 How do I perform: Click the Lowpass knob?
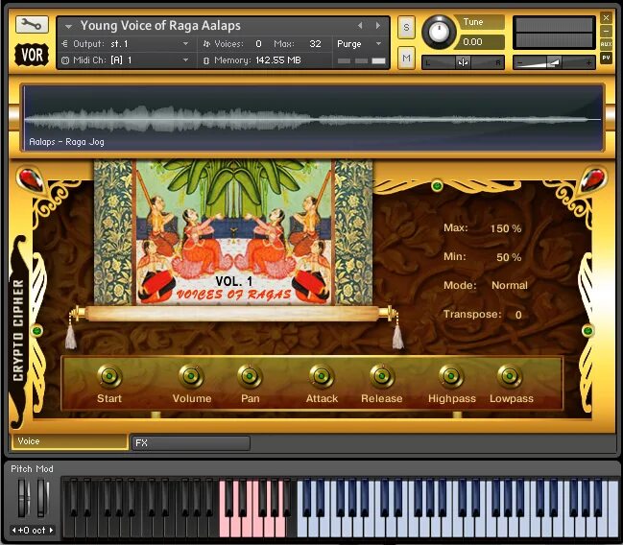click(510, 376)
